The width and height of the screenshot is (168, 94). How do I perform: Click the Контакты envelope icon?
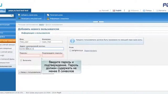(157, 10)
